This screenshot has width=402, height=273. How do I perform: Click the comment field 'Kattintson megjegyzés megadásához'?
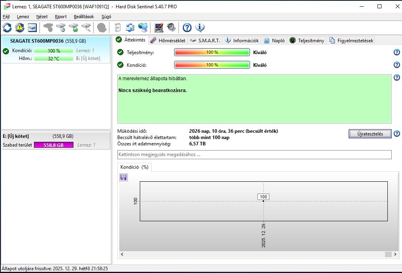pyautogui.click(x=254, y=155)
